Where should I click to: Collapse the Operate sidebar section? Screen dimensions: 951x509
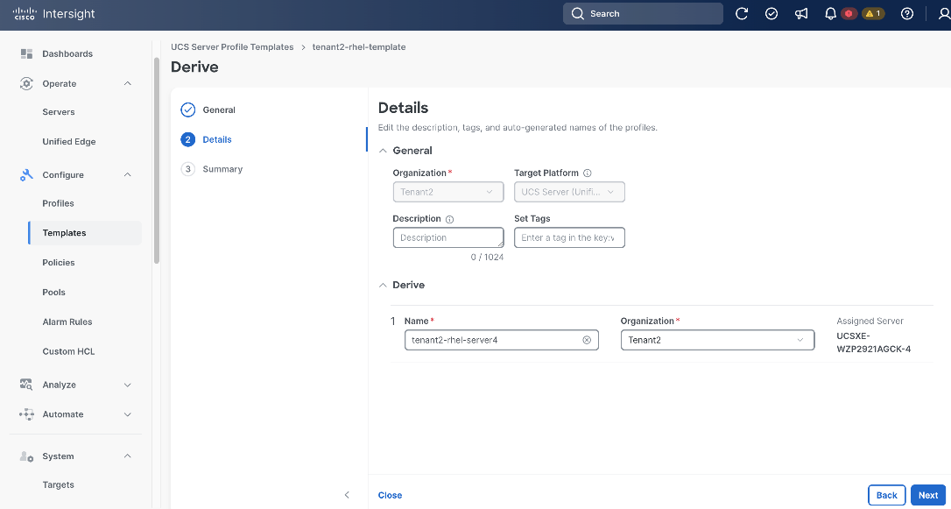(127, 84)
